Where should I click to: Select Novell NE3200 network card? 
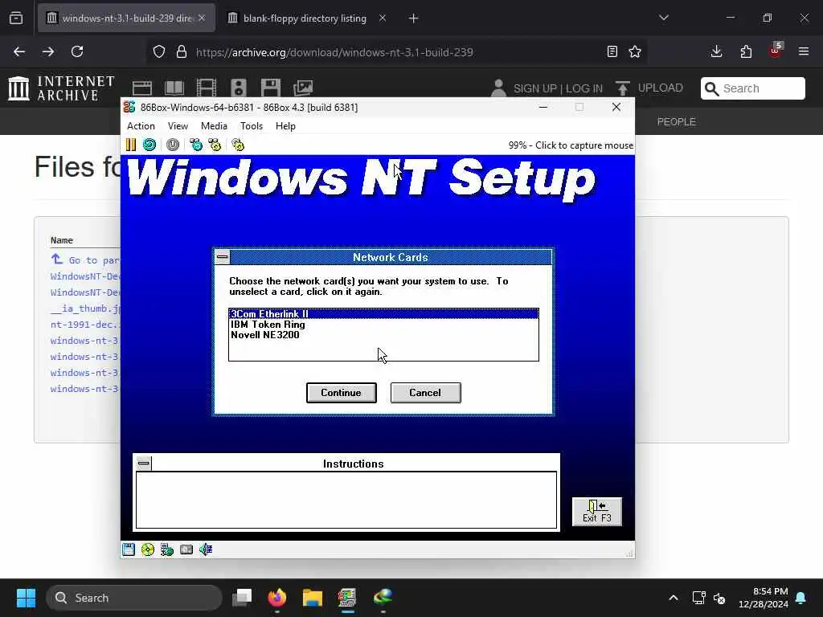(383, 335)
